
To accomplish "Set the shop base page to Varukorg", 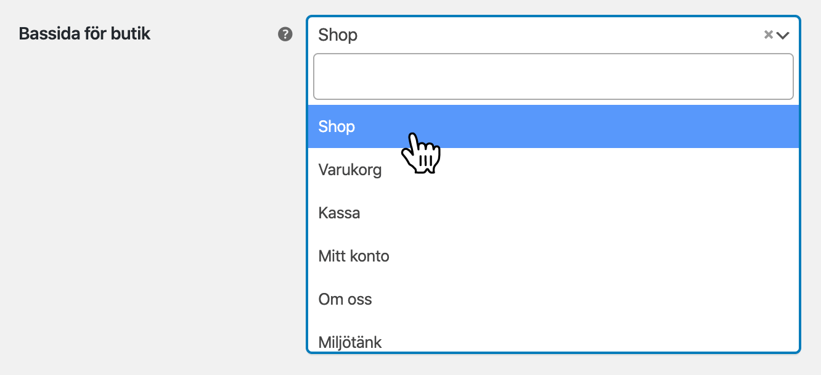I will [x=350, y=170].
